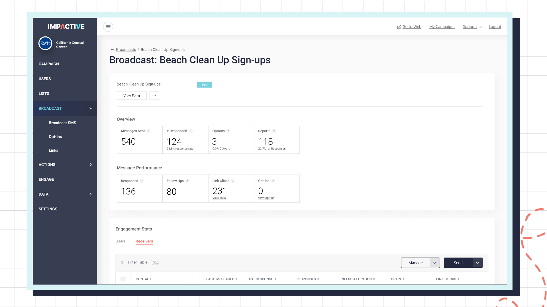Click the View Form button
547x307 pixels.
131,96
